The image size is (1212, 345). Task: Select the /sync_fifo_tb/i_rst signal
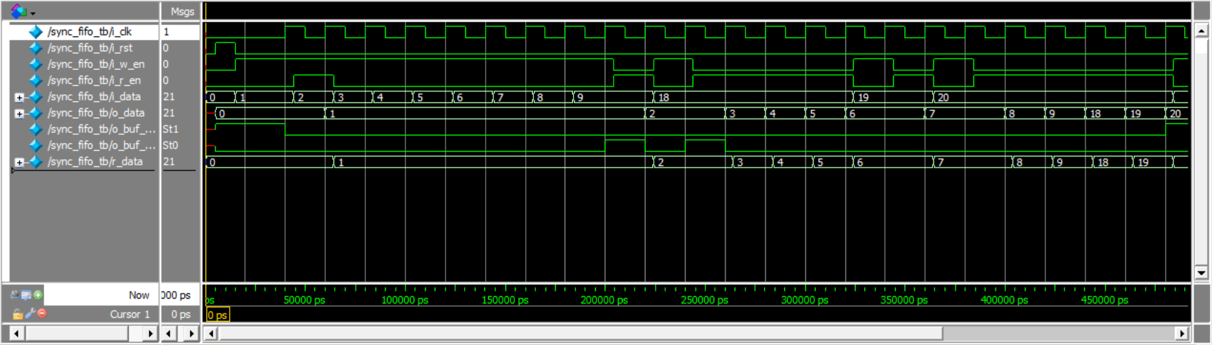(x=90, y=48)
